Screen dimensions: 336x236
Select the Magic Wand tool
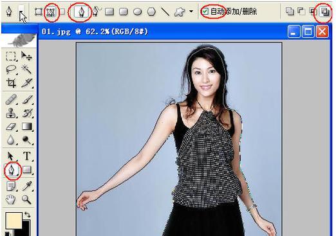coord(26,69)
